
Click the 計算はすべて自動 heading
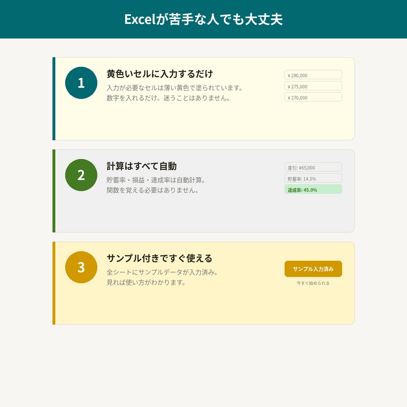(141, 166)
